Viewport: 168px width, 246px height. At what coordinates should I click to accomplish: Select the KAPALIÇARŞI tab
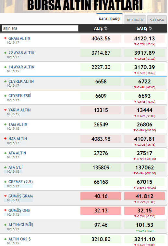[x=109, y=19]
